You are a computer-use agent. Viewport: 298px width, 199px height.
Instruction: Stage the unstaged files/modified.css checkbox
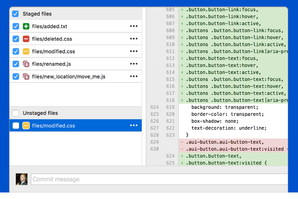(16, 126)
